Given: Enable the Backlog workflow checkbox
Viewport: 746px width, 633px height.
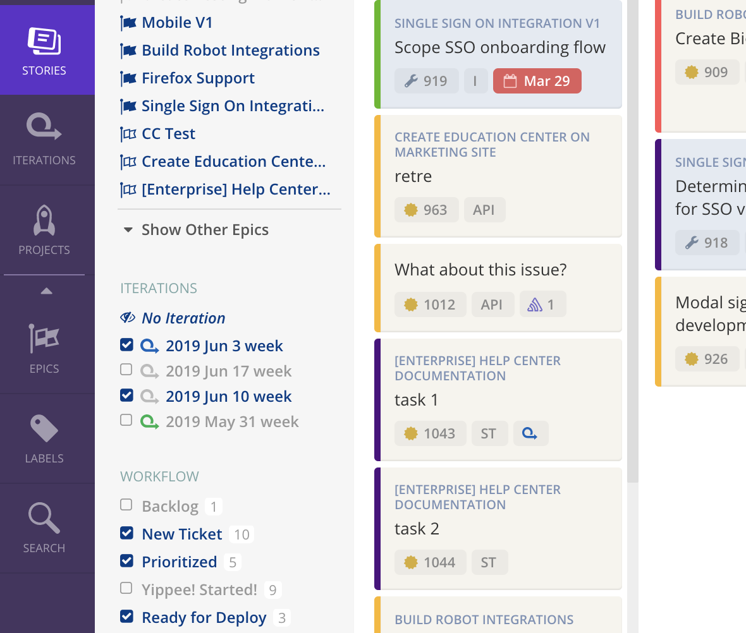Looking at the screenshot, I should [x=126, y=505].
